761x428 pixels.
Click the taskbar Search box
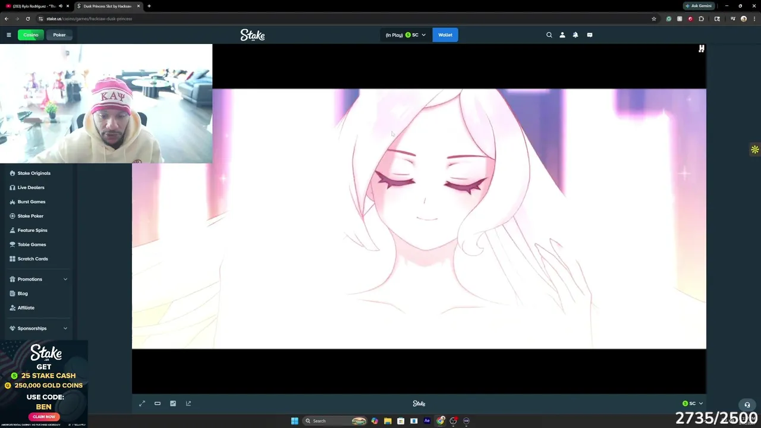click(x=335, y=421)
